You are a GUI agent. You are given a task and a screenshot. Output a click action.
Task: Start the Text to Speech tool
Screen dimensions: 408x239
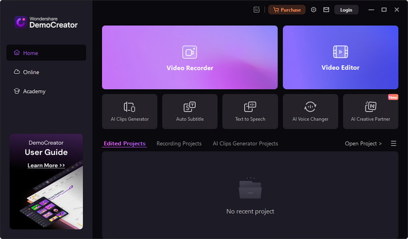point(250,112)
